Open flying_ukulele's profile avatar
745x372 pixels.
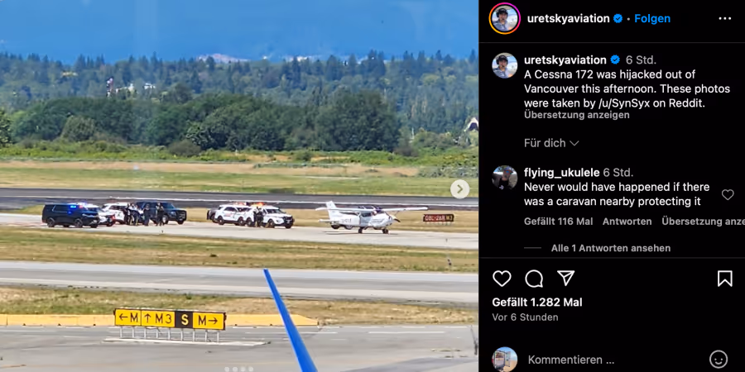505,178
